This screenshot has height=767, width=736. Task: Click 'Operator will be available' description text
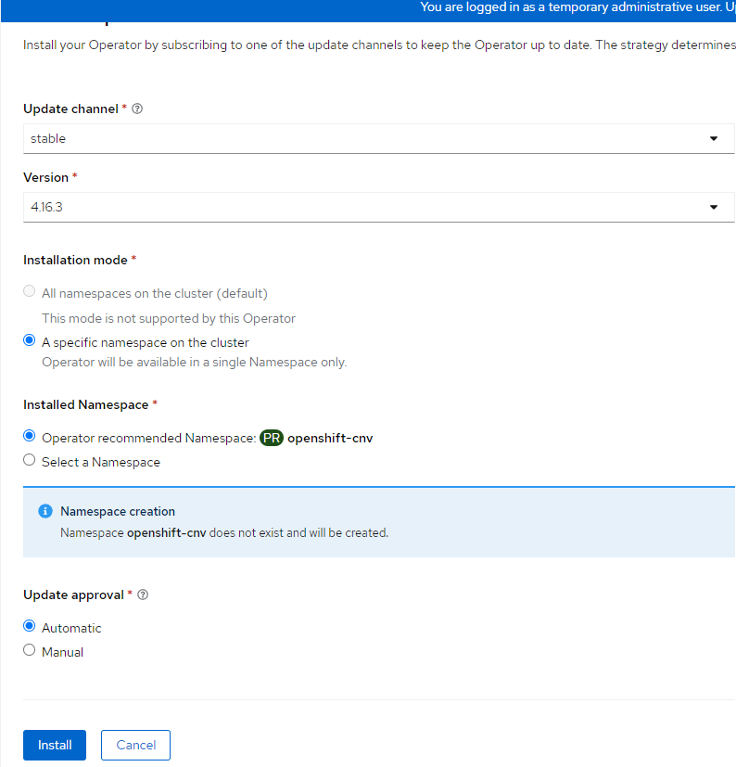click(x=194, y=363)
